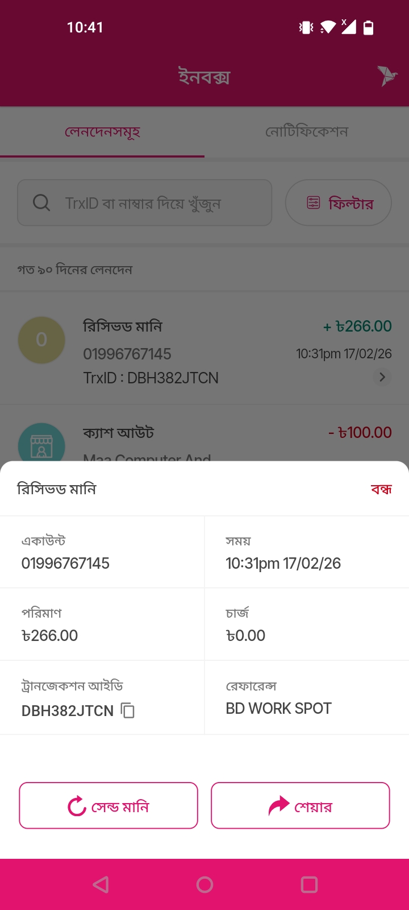Focus the TrxID search field
Viewport: 409px width, 910px height.
point(153,203)
